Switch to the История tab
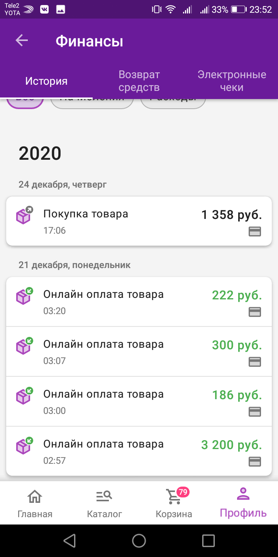 coord(46,81)
